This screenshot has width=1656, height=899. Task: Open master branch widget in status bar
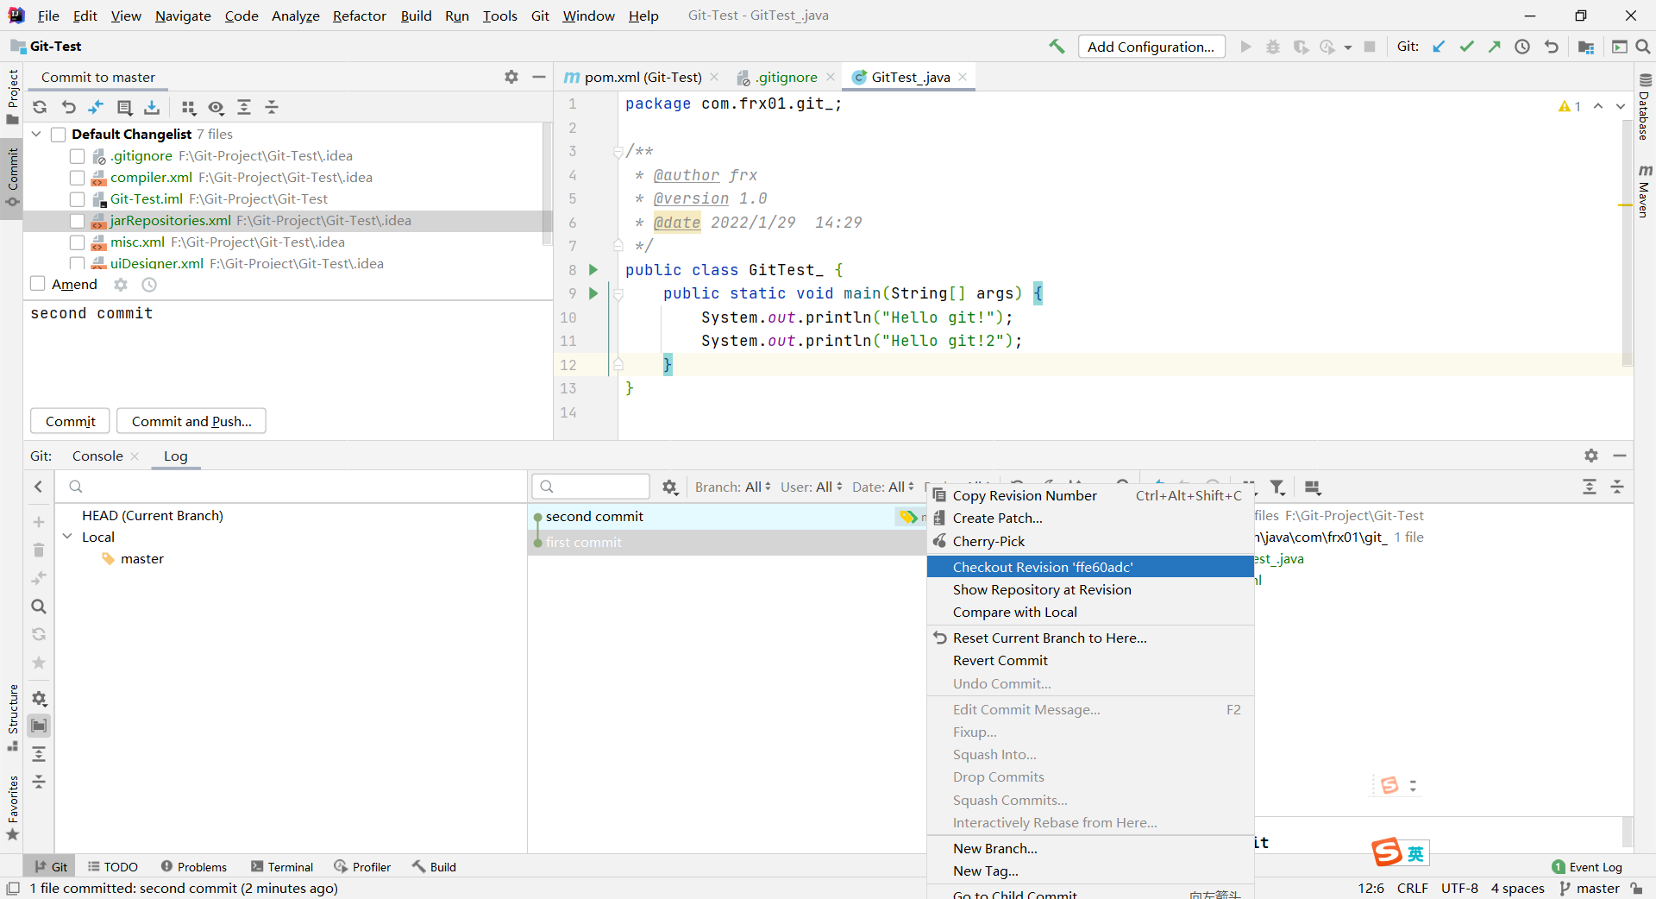[x=1589, y=889]
